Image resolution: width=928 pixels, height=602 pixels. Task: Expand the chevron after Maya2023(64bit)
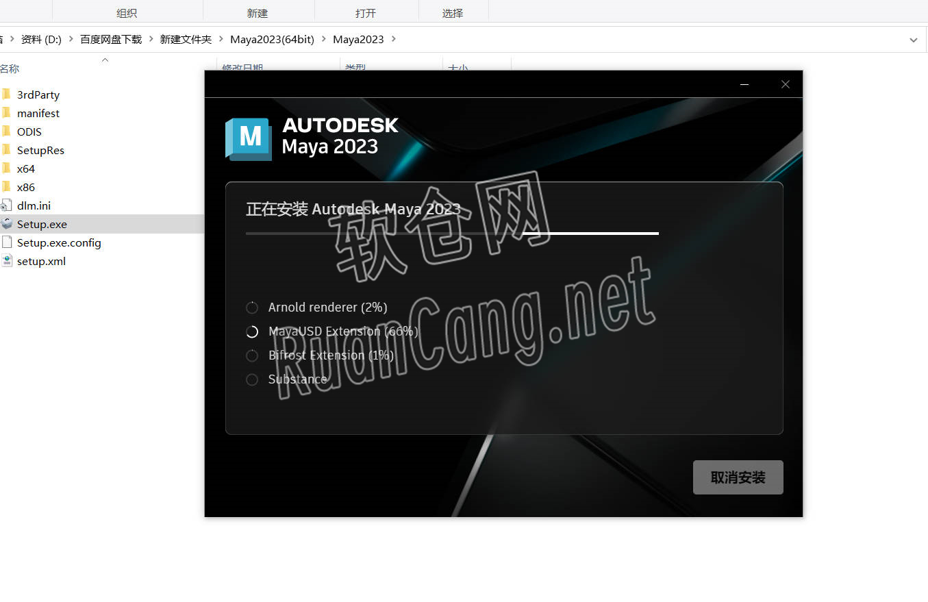324,39
